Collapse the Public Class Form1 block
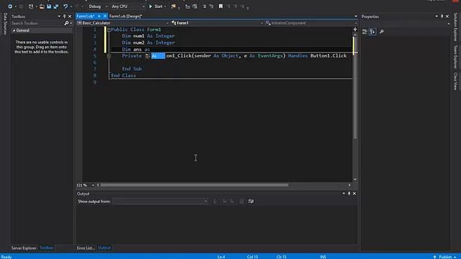Viewport: 461px width, 259px height. (x=109, y=29)
